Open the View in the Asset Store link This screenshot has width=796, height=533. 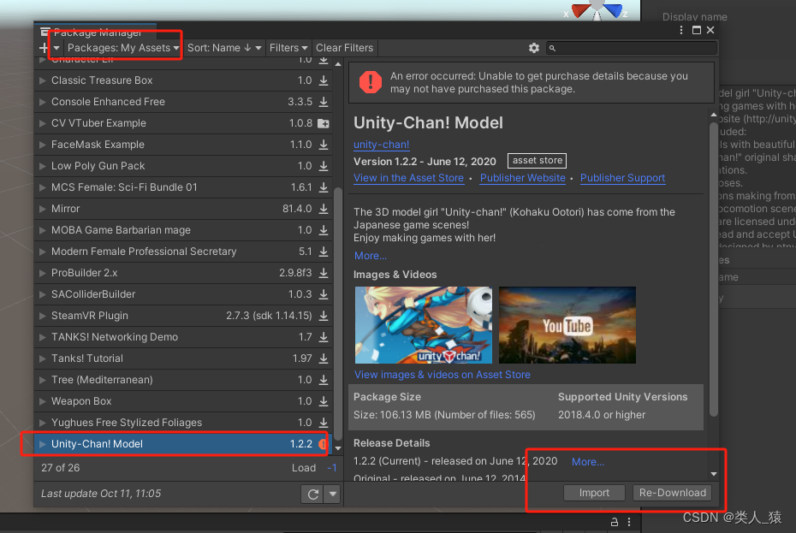tap(409, 178)
